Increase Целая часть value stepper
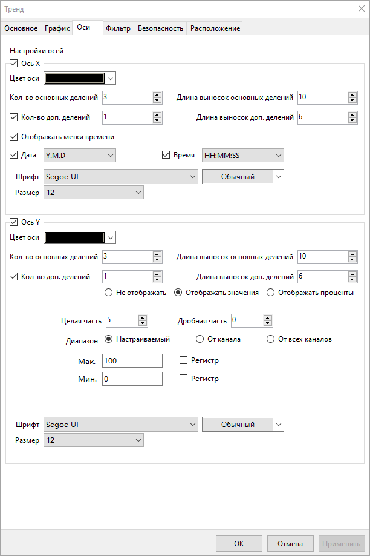Screen dimensions: 370x556 click(142, 318)
